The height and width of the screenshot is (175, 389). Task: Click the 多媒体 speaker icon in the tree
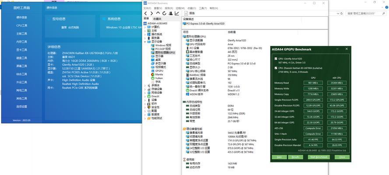coord(149,85)
